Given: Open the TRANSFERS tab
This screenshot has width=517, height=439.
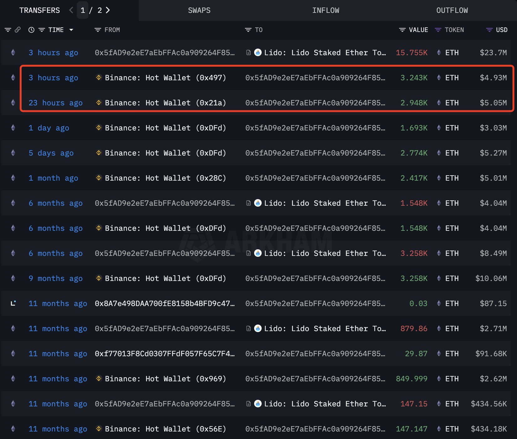Looking at the screenshot, I should [39, 10].
